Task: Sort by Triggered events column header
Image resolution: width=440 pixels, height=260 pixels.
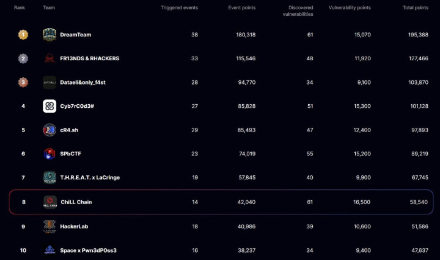Action: [x=179, y=8]
